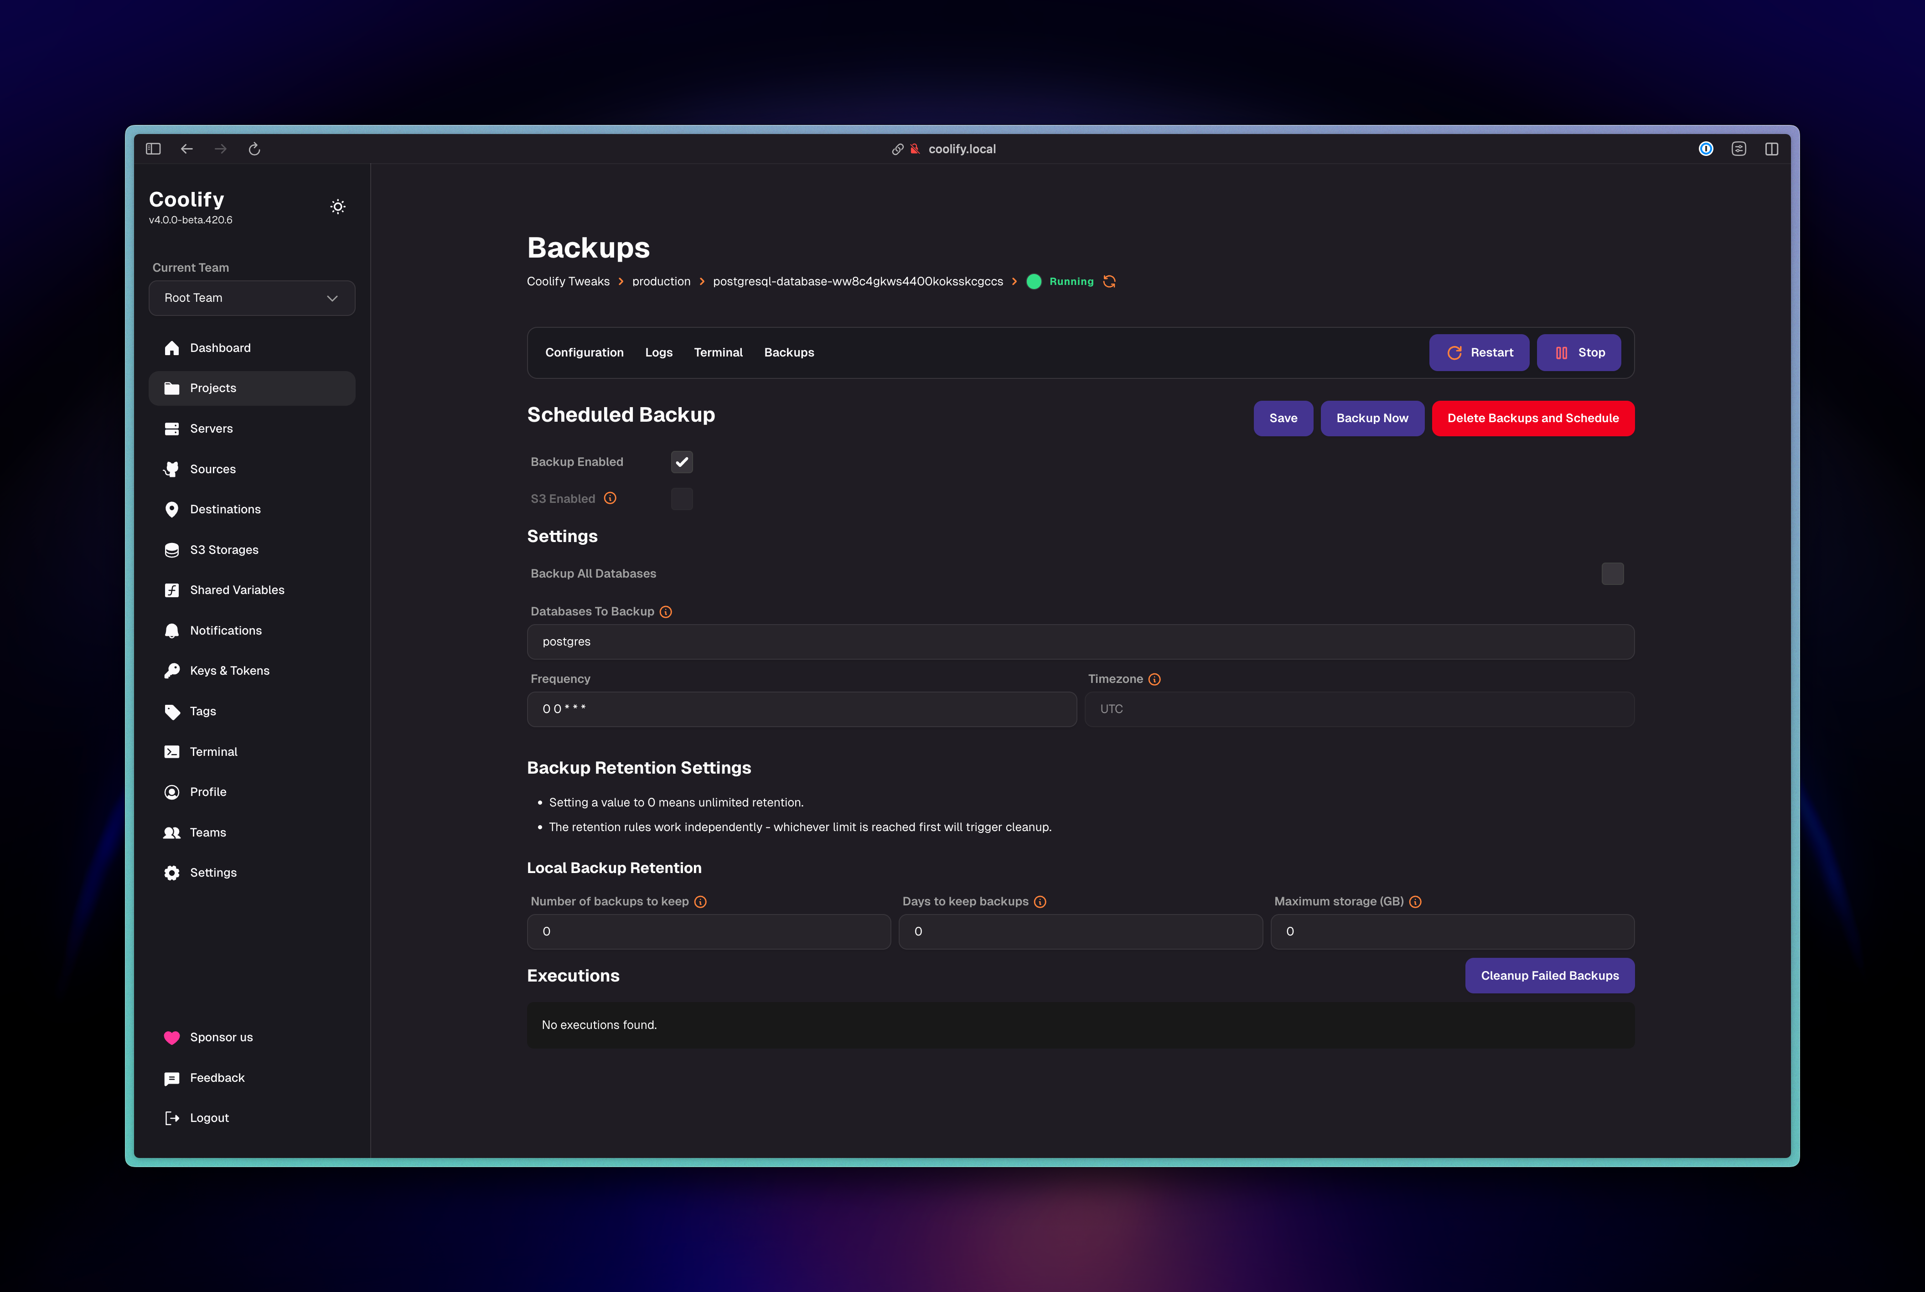Screen dimensions: 1925x1292
Task: Click the Notifications bell icon
Action: click(171, 630)
